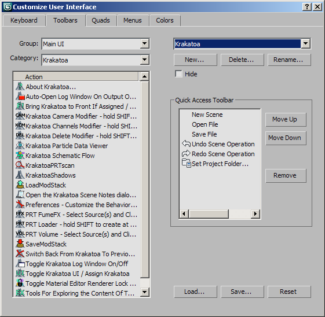Screen dimensions: 325x317
Task: Select Open File in Quick Access Toolbar
Action: [205, 124]
